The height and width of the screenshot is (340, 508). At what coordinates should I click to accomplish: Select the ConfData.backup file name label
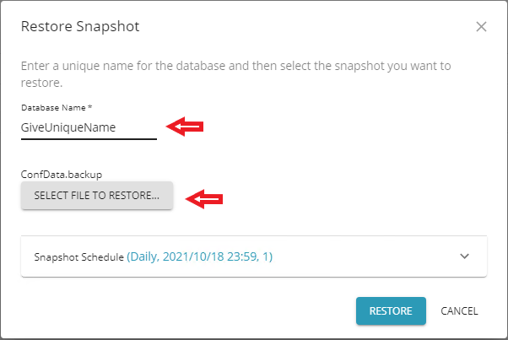pos(61,175)
